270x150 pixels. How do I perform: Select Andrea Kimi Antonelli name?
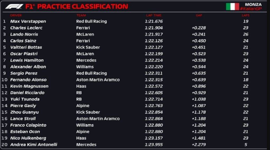pos(33,145)
